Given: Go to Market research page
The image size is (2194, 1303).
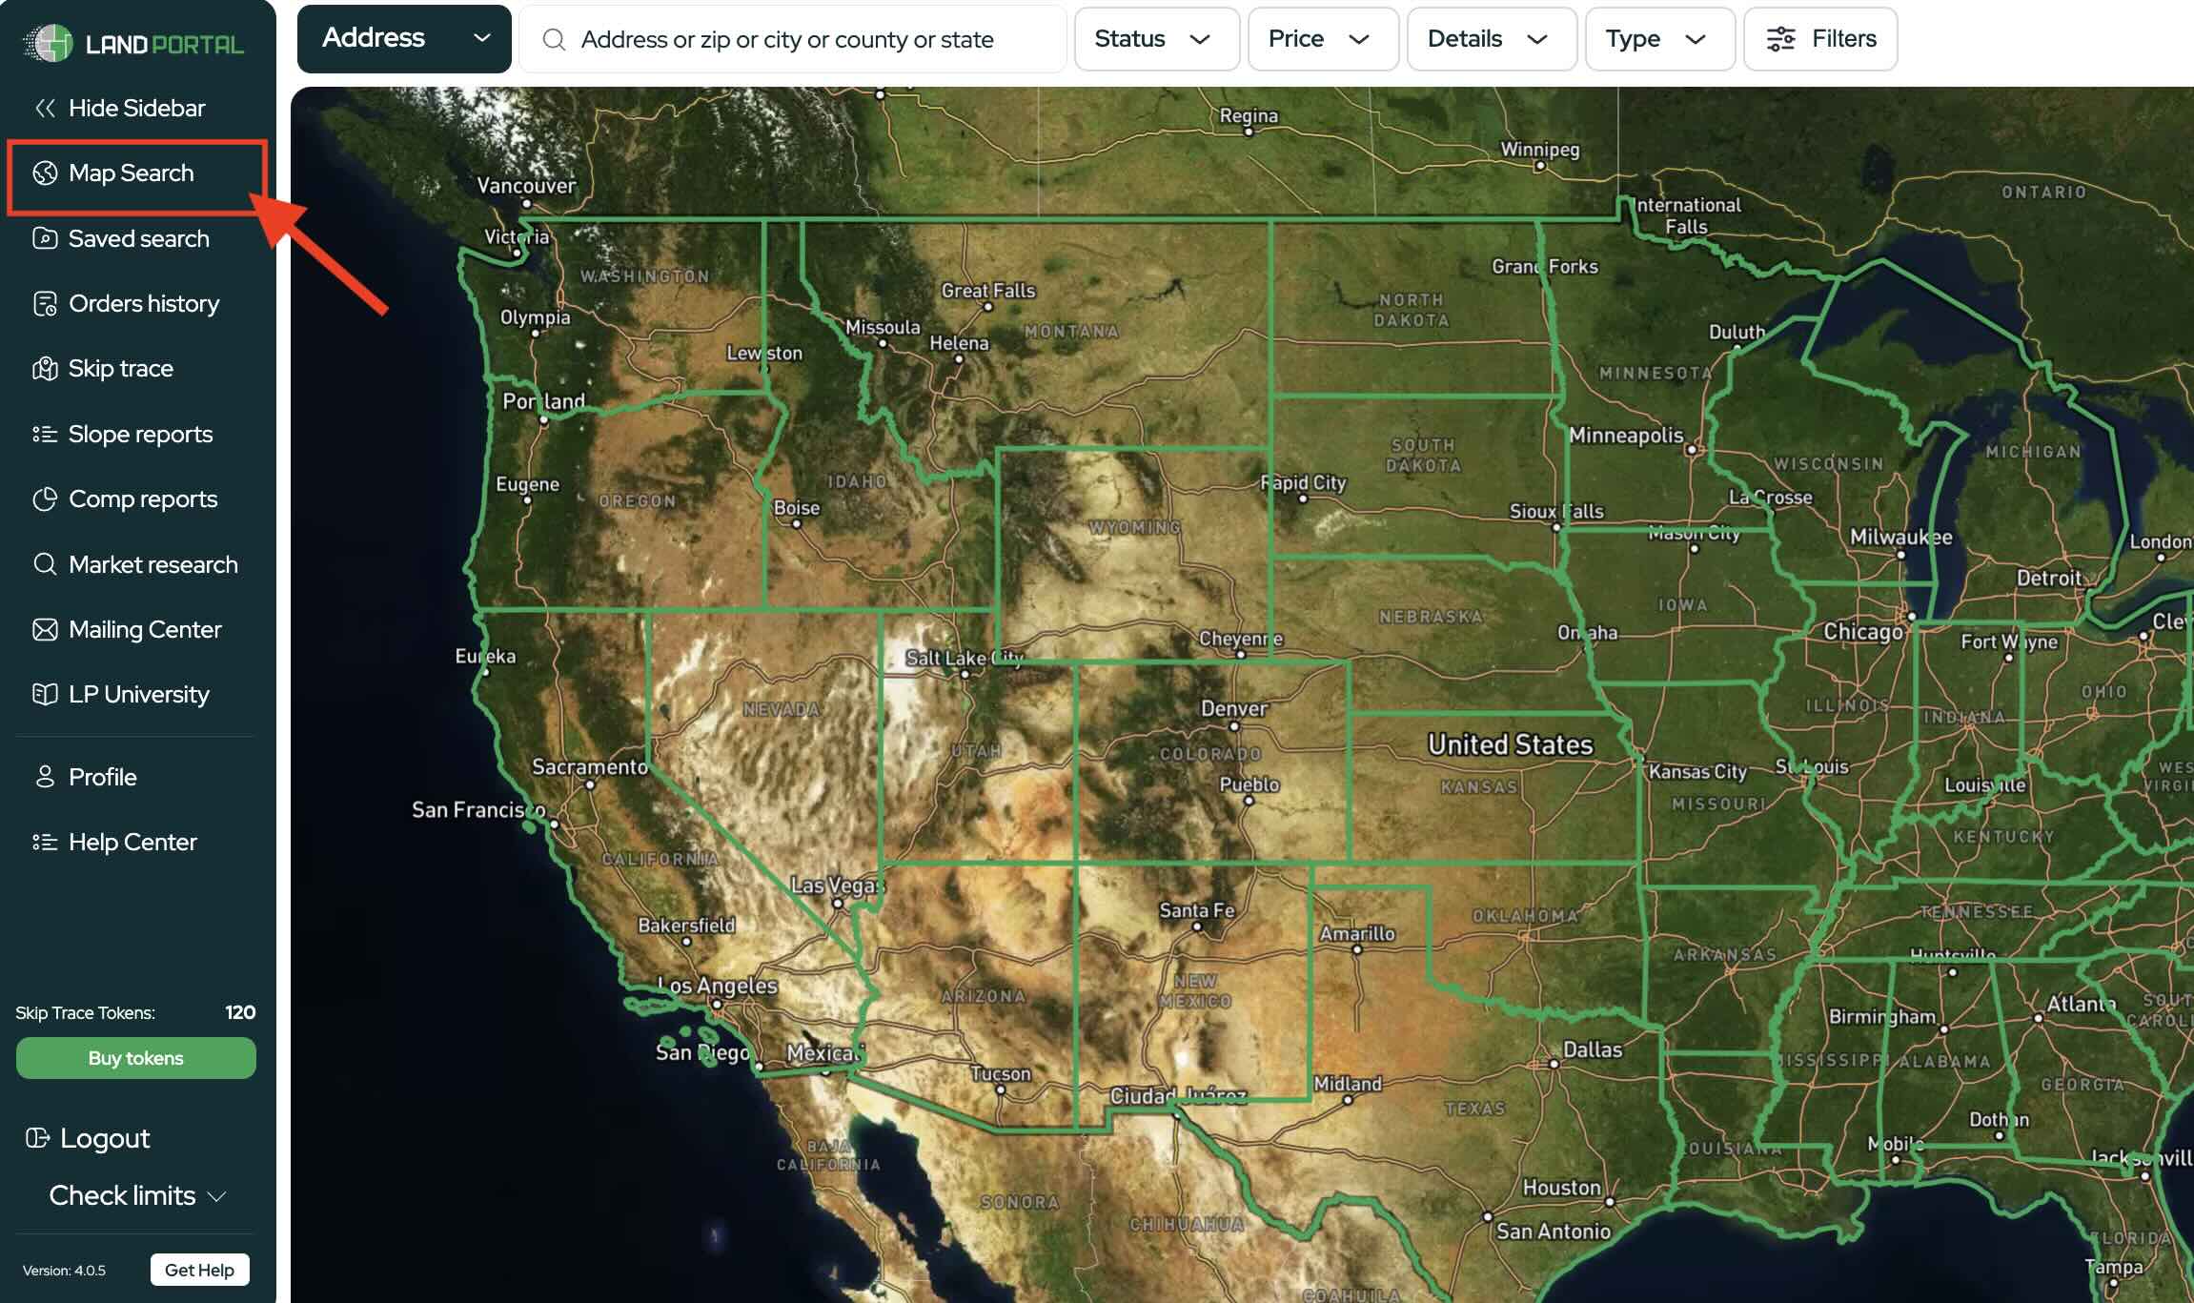Looking at the screenshot, I should (x=152, y=565).
